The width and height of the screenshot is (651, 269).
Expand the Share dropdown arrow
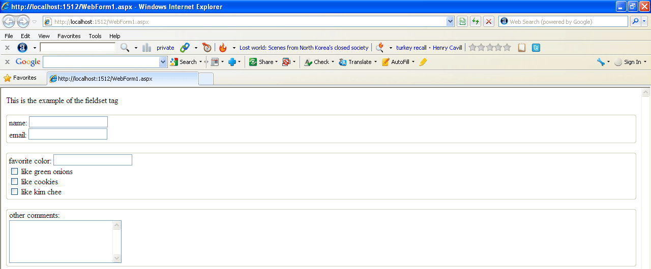coord(277,62)
